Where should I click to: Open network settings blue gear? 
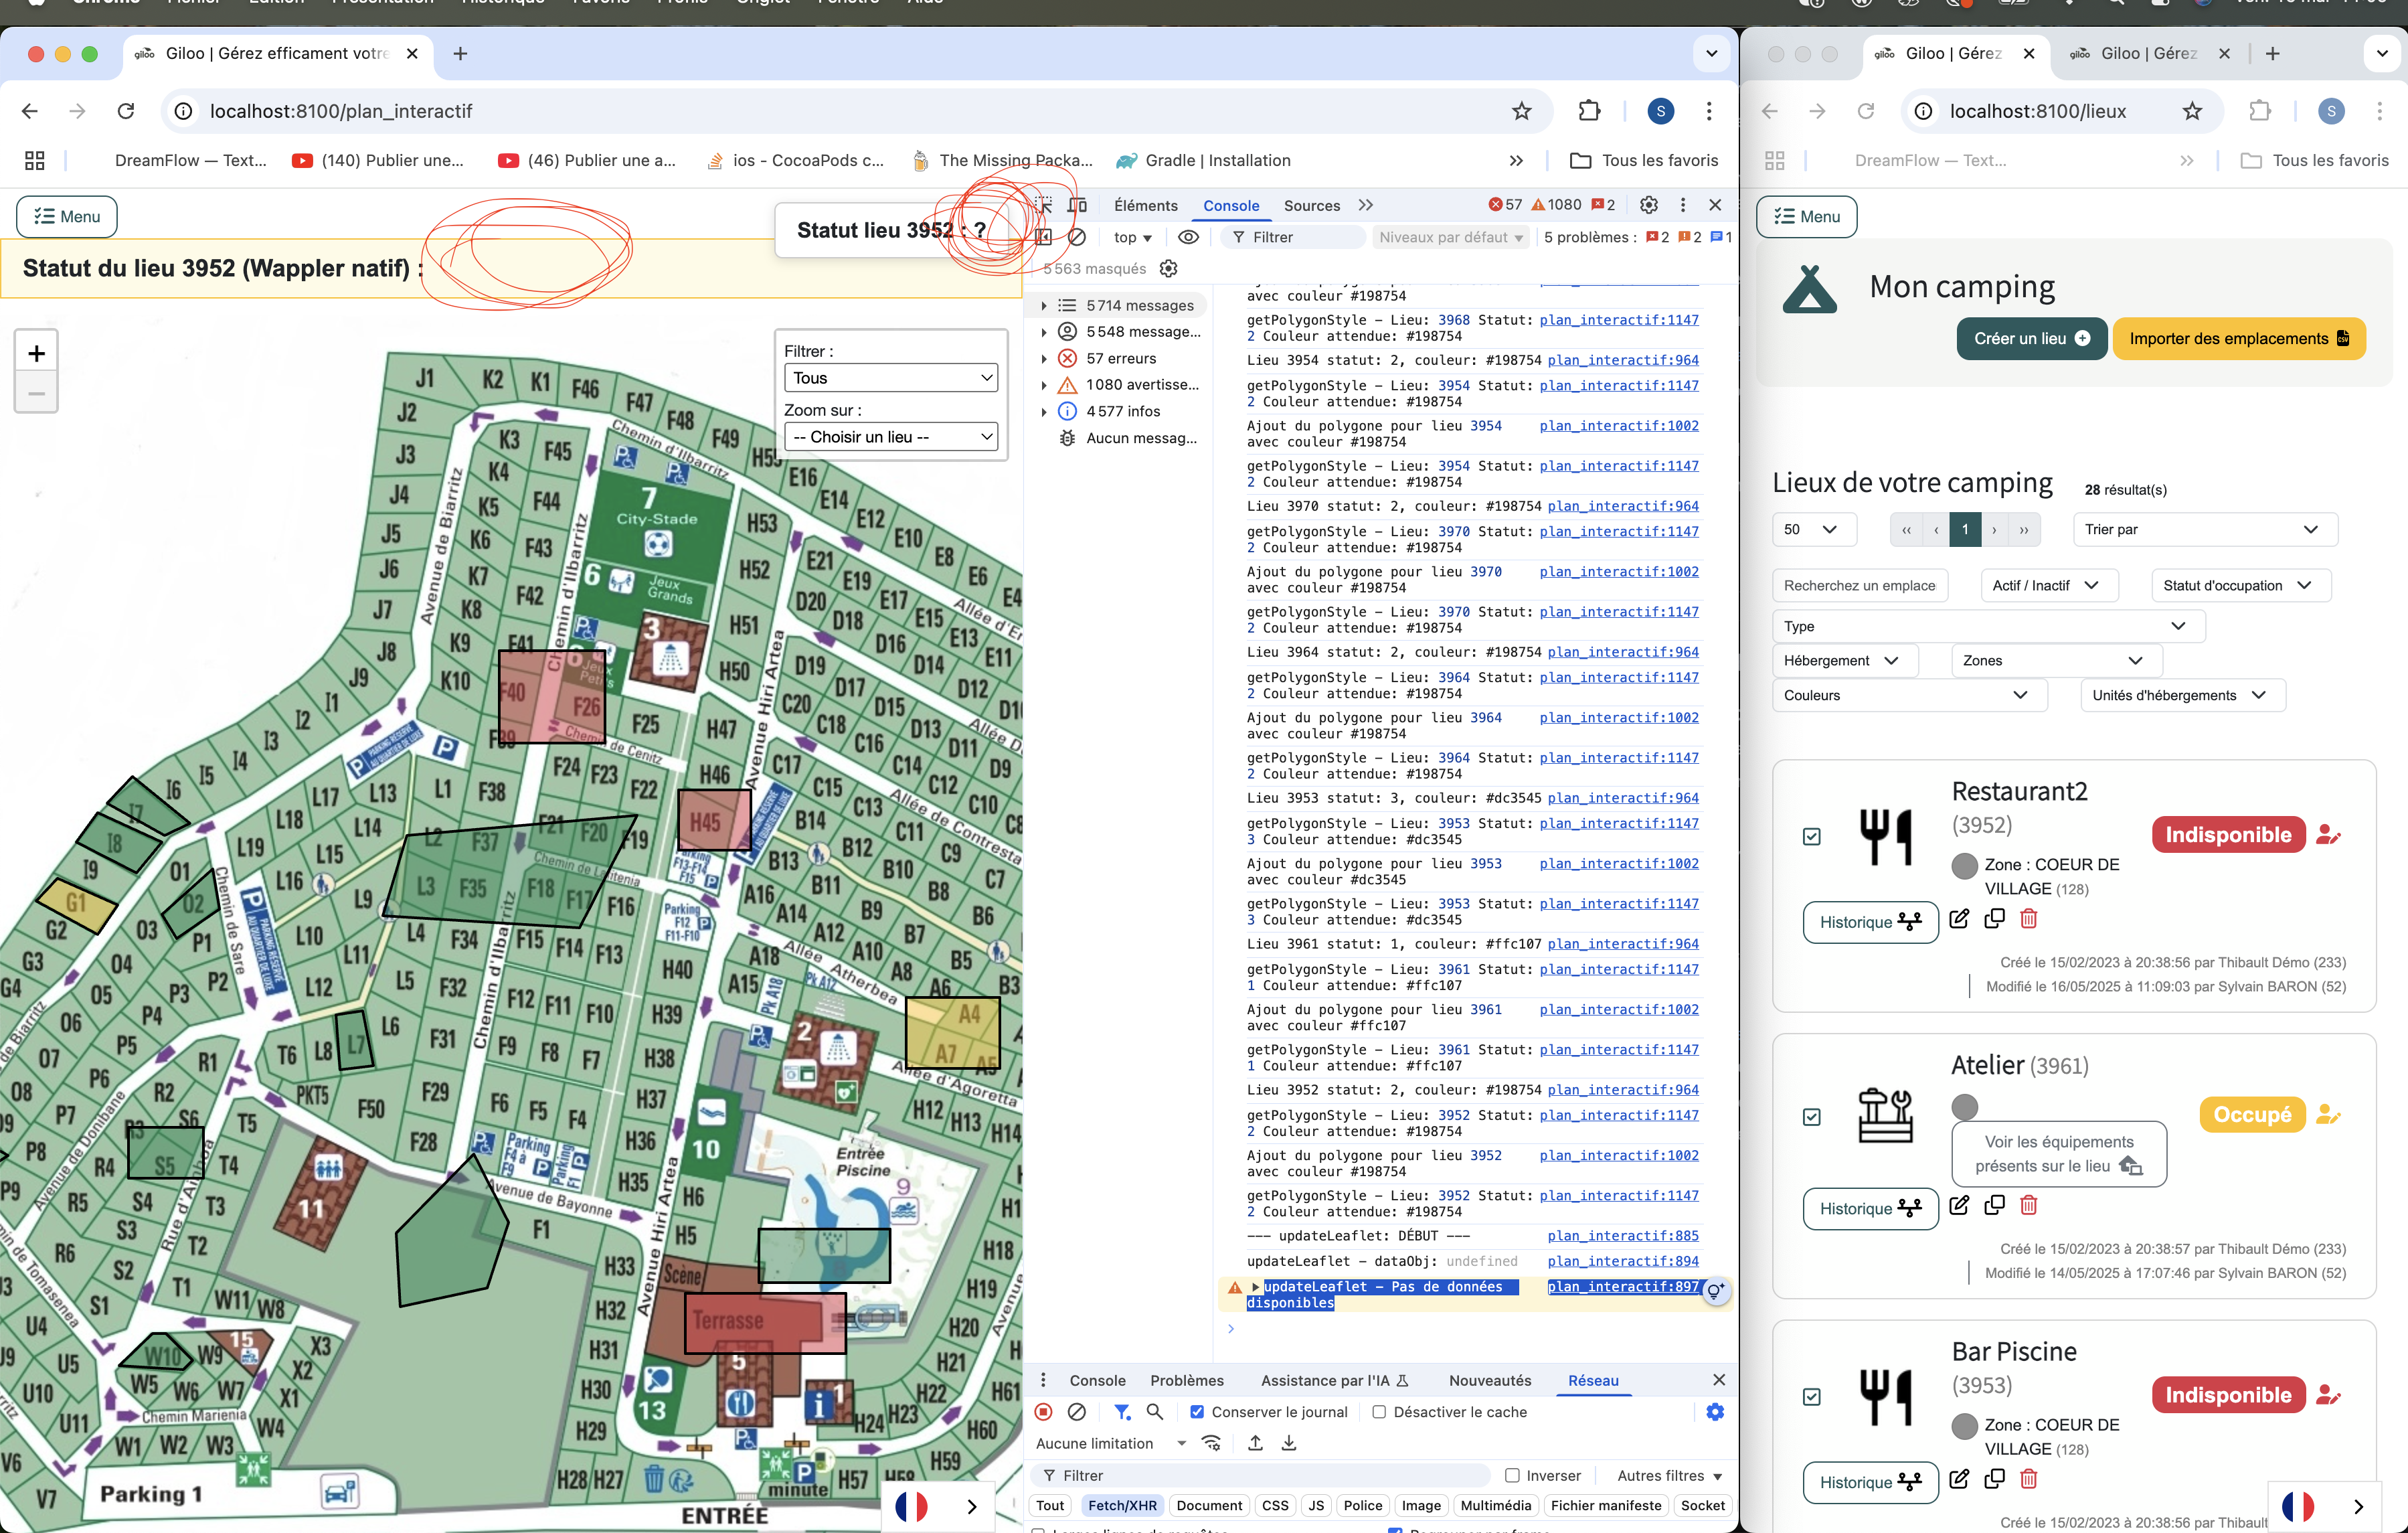(1715, 1412)
